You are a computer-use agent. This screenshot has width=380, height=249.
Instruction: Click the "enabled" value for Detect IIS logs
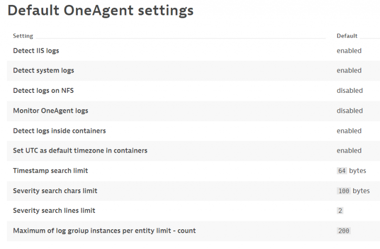coord(349,50)
